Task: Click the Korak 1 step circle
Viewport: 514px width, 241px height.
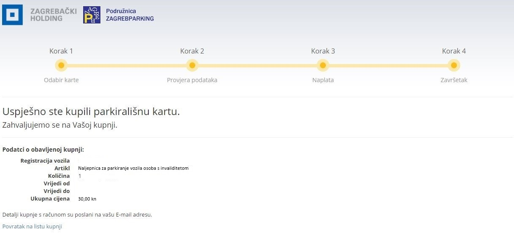Action: point(61,65)
